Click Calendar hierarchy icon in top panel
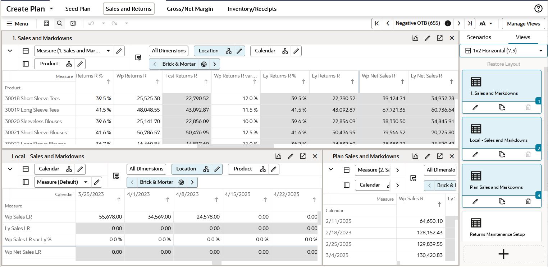This screenshot has width=548, height=267. click(285, 51)
